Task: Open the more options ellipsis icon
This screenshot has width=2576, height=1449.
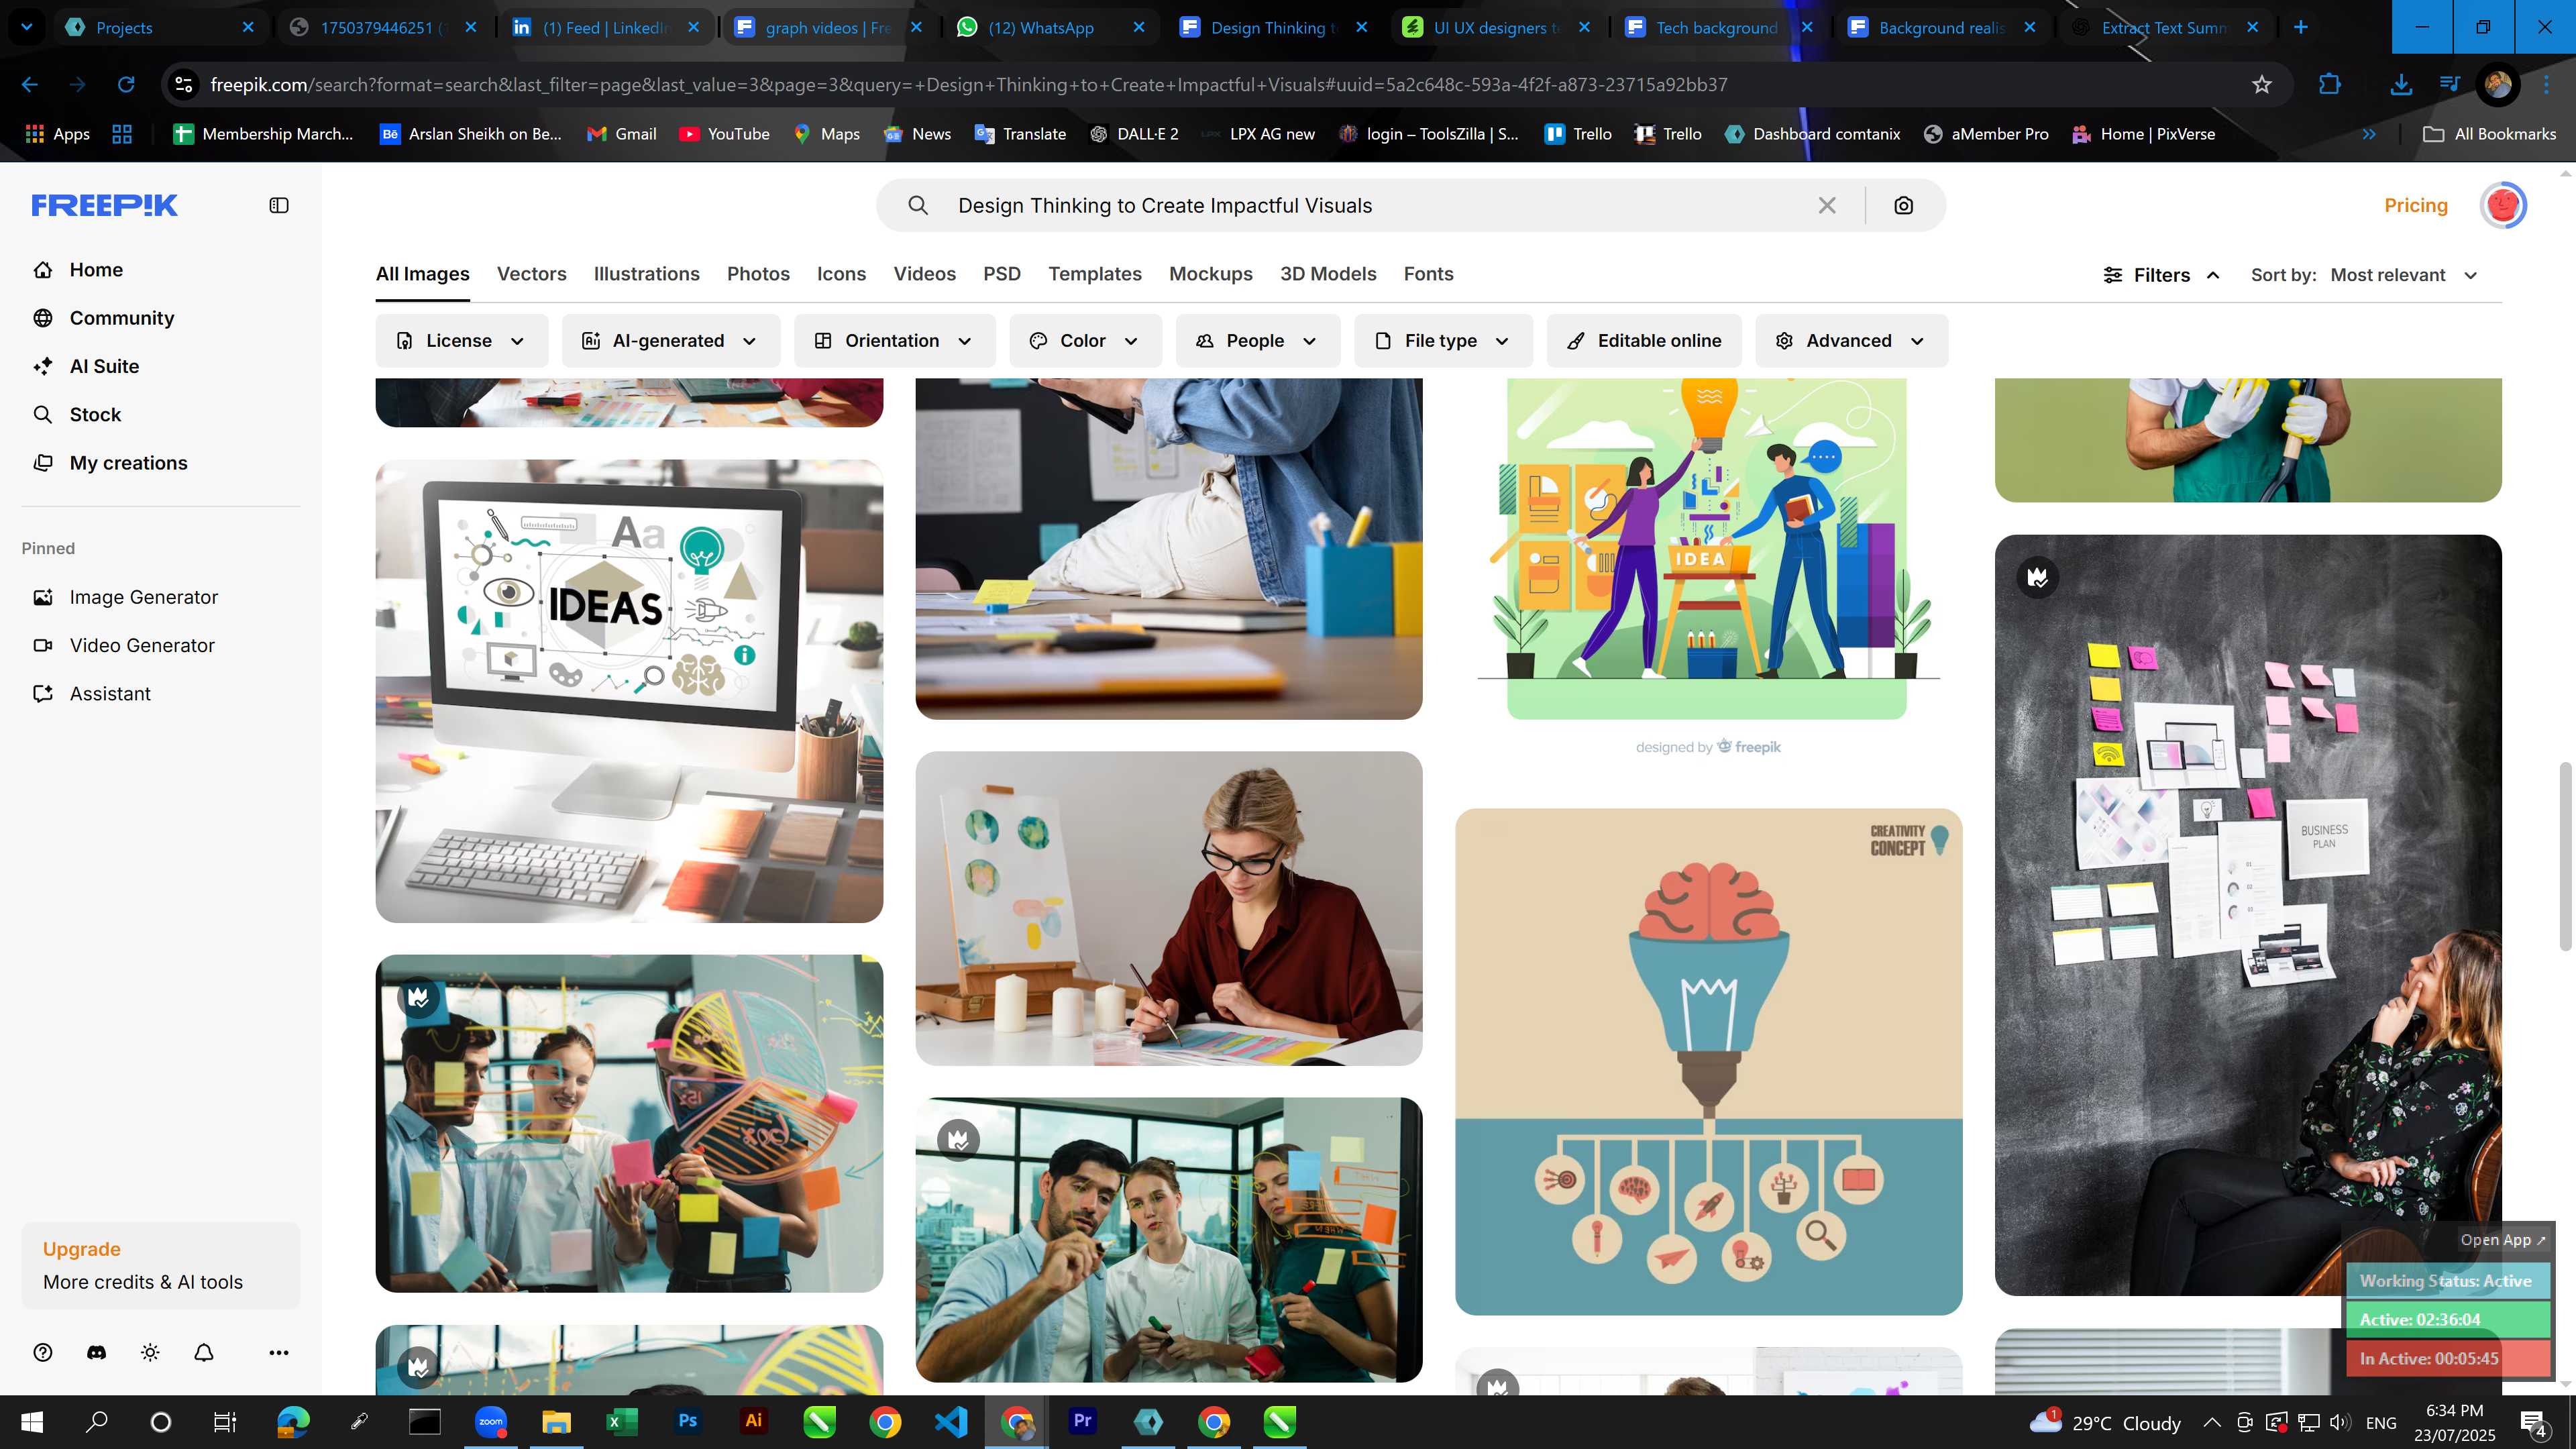Action: (279, 1352)
